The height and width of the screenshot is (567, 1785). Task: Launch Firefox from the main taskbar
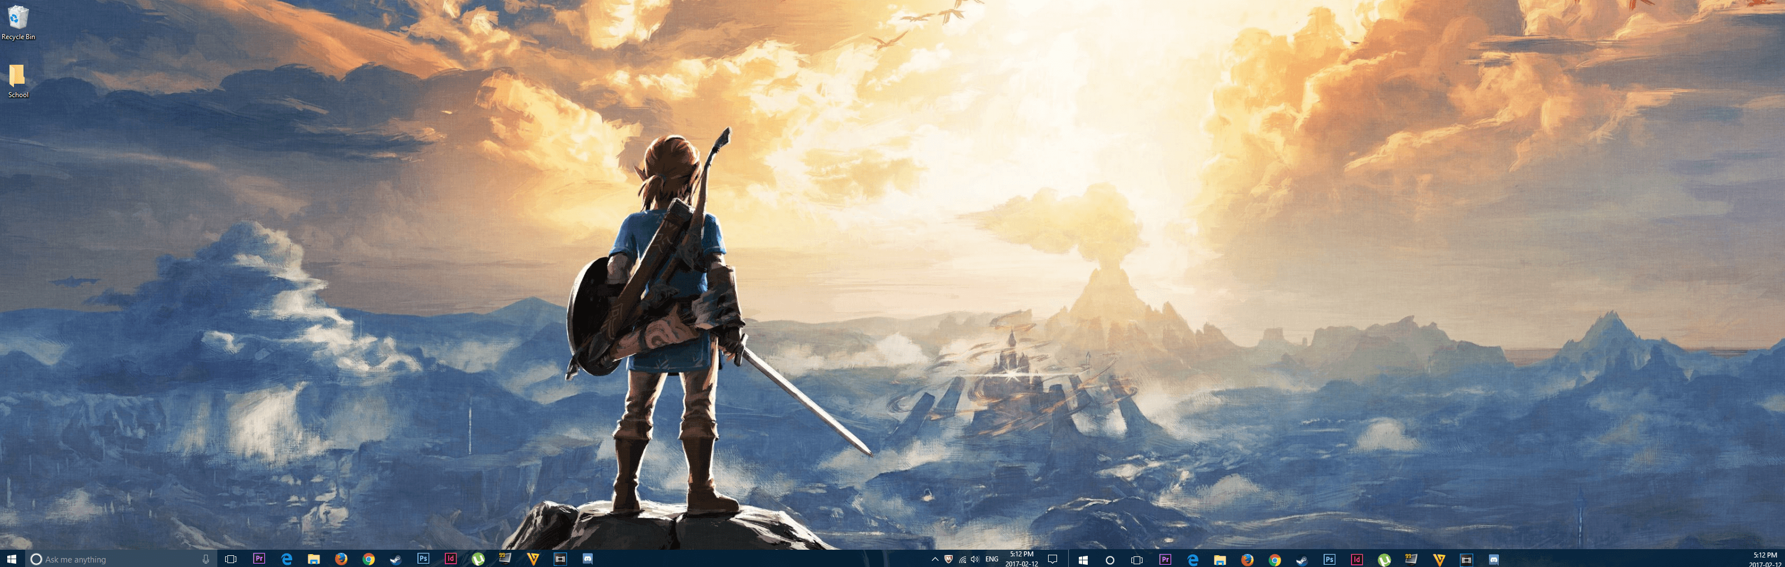(341, 559)
